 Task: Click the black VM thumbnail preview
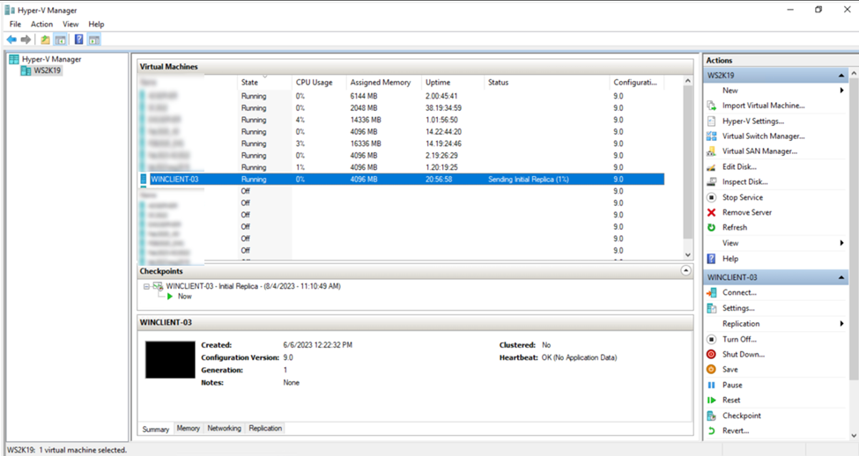click(170, 360)
